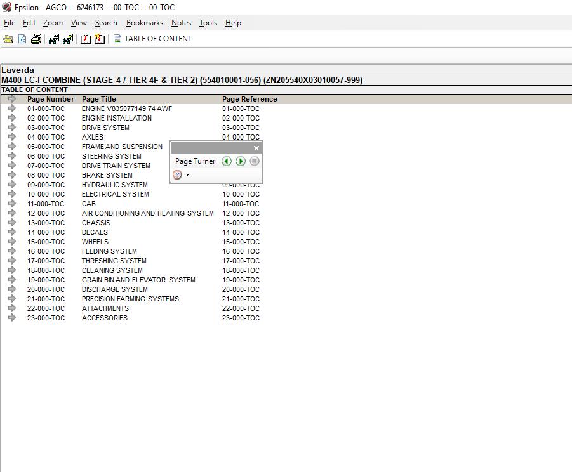Click the arrow icon for ATTACHMENTS row
Image resolution: width=572 pixels, height=472 pixels.
pyautogui.click(x=11, y=308)
